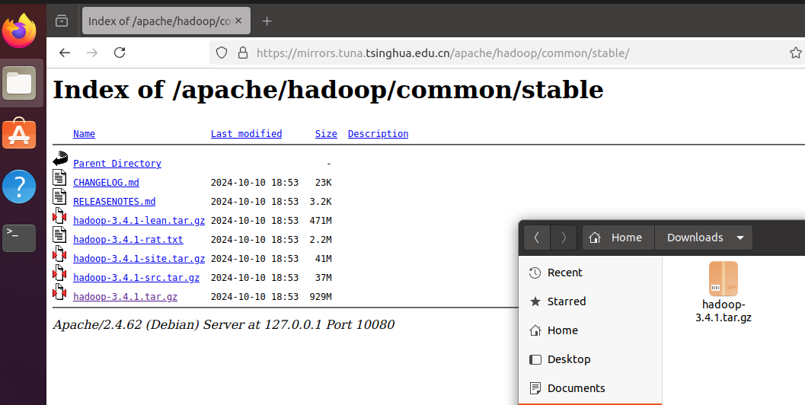This screenshot has height=405, width=805.
Task: Sort the listing by Size
Action: click(326, 133)
